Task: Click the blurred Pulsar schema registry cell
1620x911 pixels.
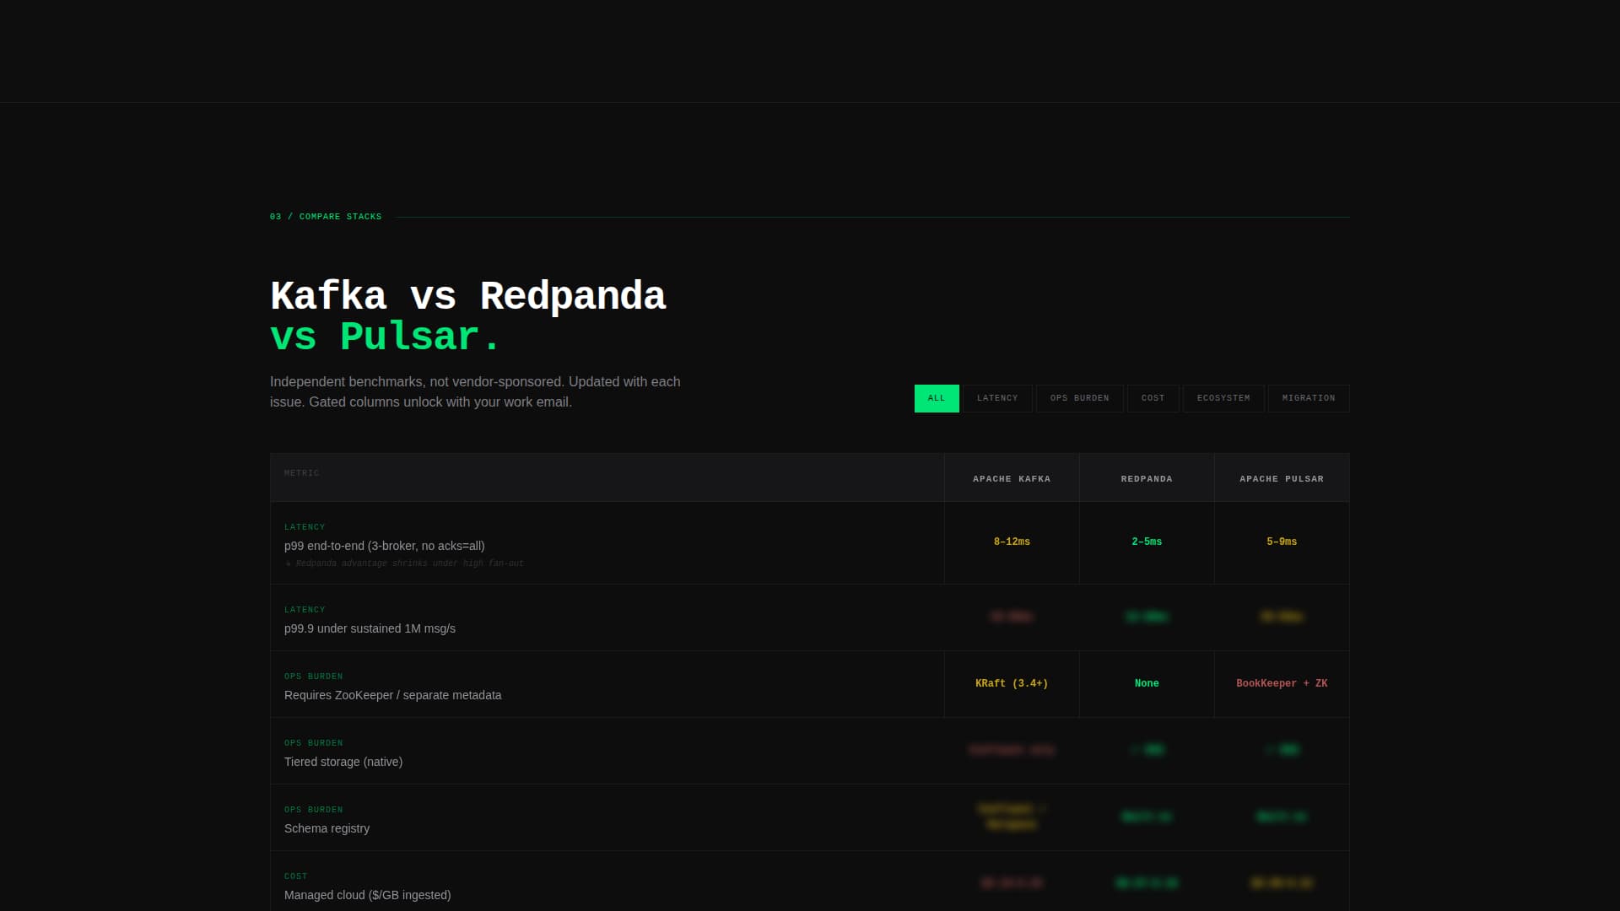Action: pyautogui.click(x=1282, y=817)
